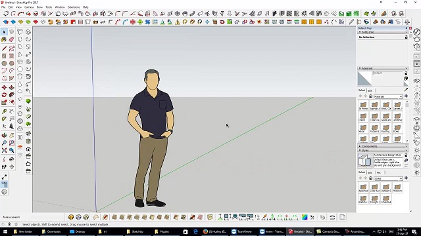Switch to the Styles Edit tab

click(370, 172)
